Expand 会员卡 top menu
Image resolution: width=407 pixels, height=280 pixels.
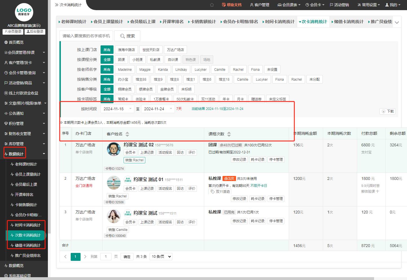(x=315, y=5)
